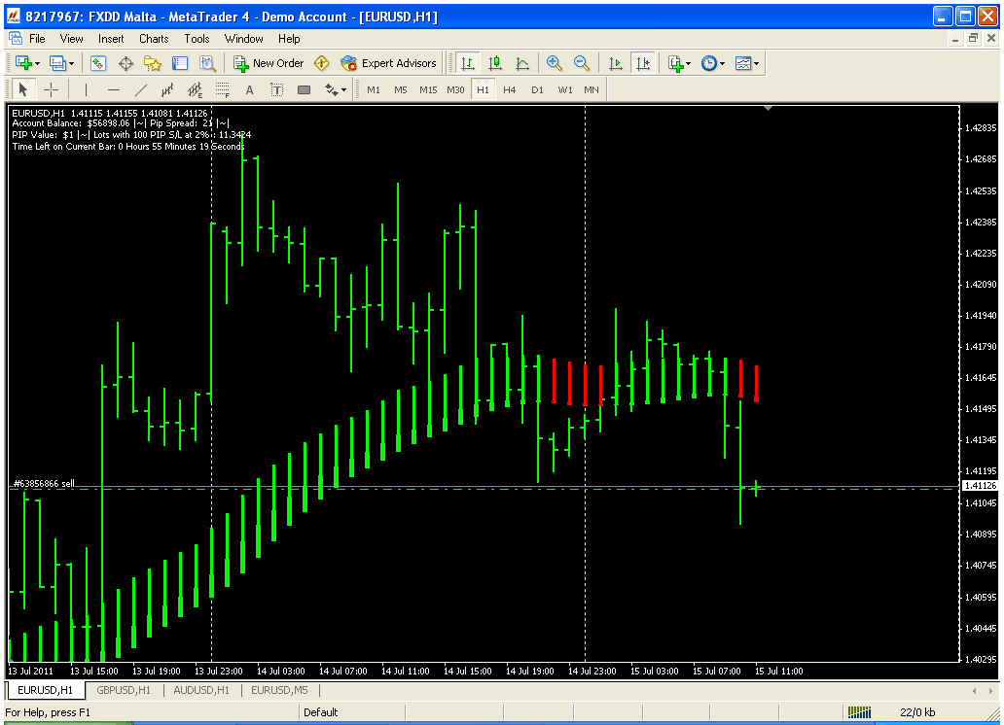The image size is (1004, 725).
Task: Toggle the chart auto scroll button
Action: 615,63
